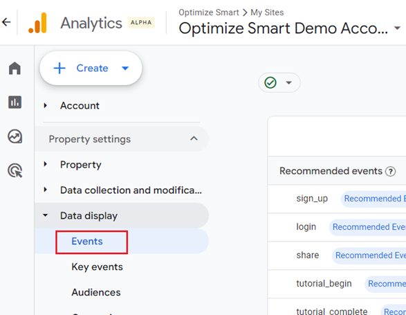The width and height of the screenshot is (406, 315).
Task: Open Home from the sidebar
Action: pyautogui.click(x=15, y=68)
